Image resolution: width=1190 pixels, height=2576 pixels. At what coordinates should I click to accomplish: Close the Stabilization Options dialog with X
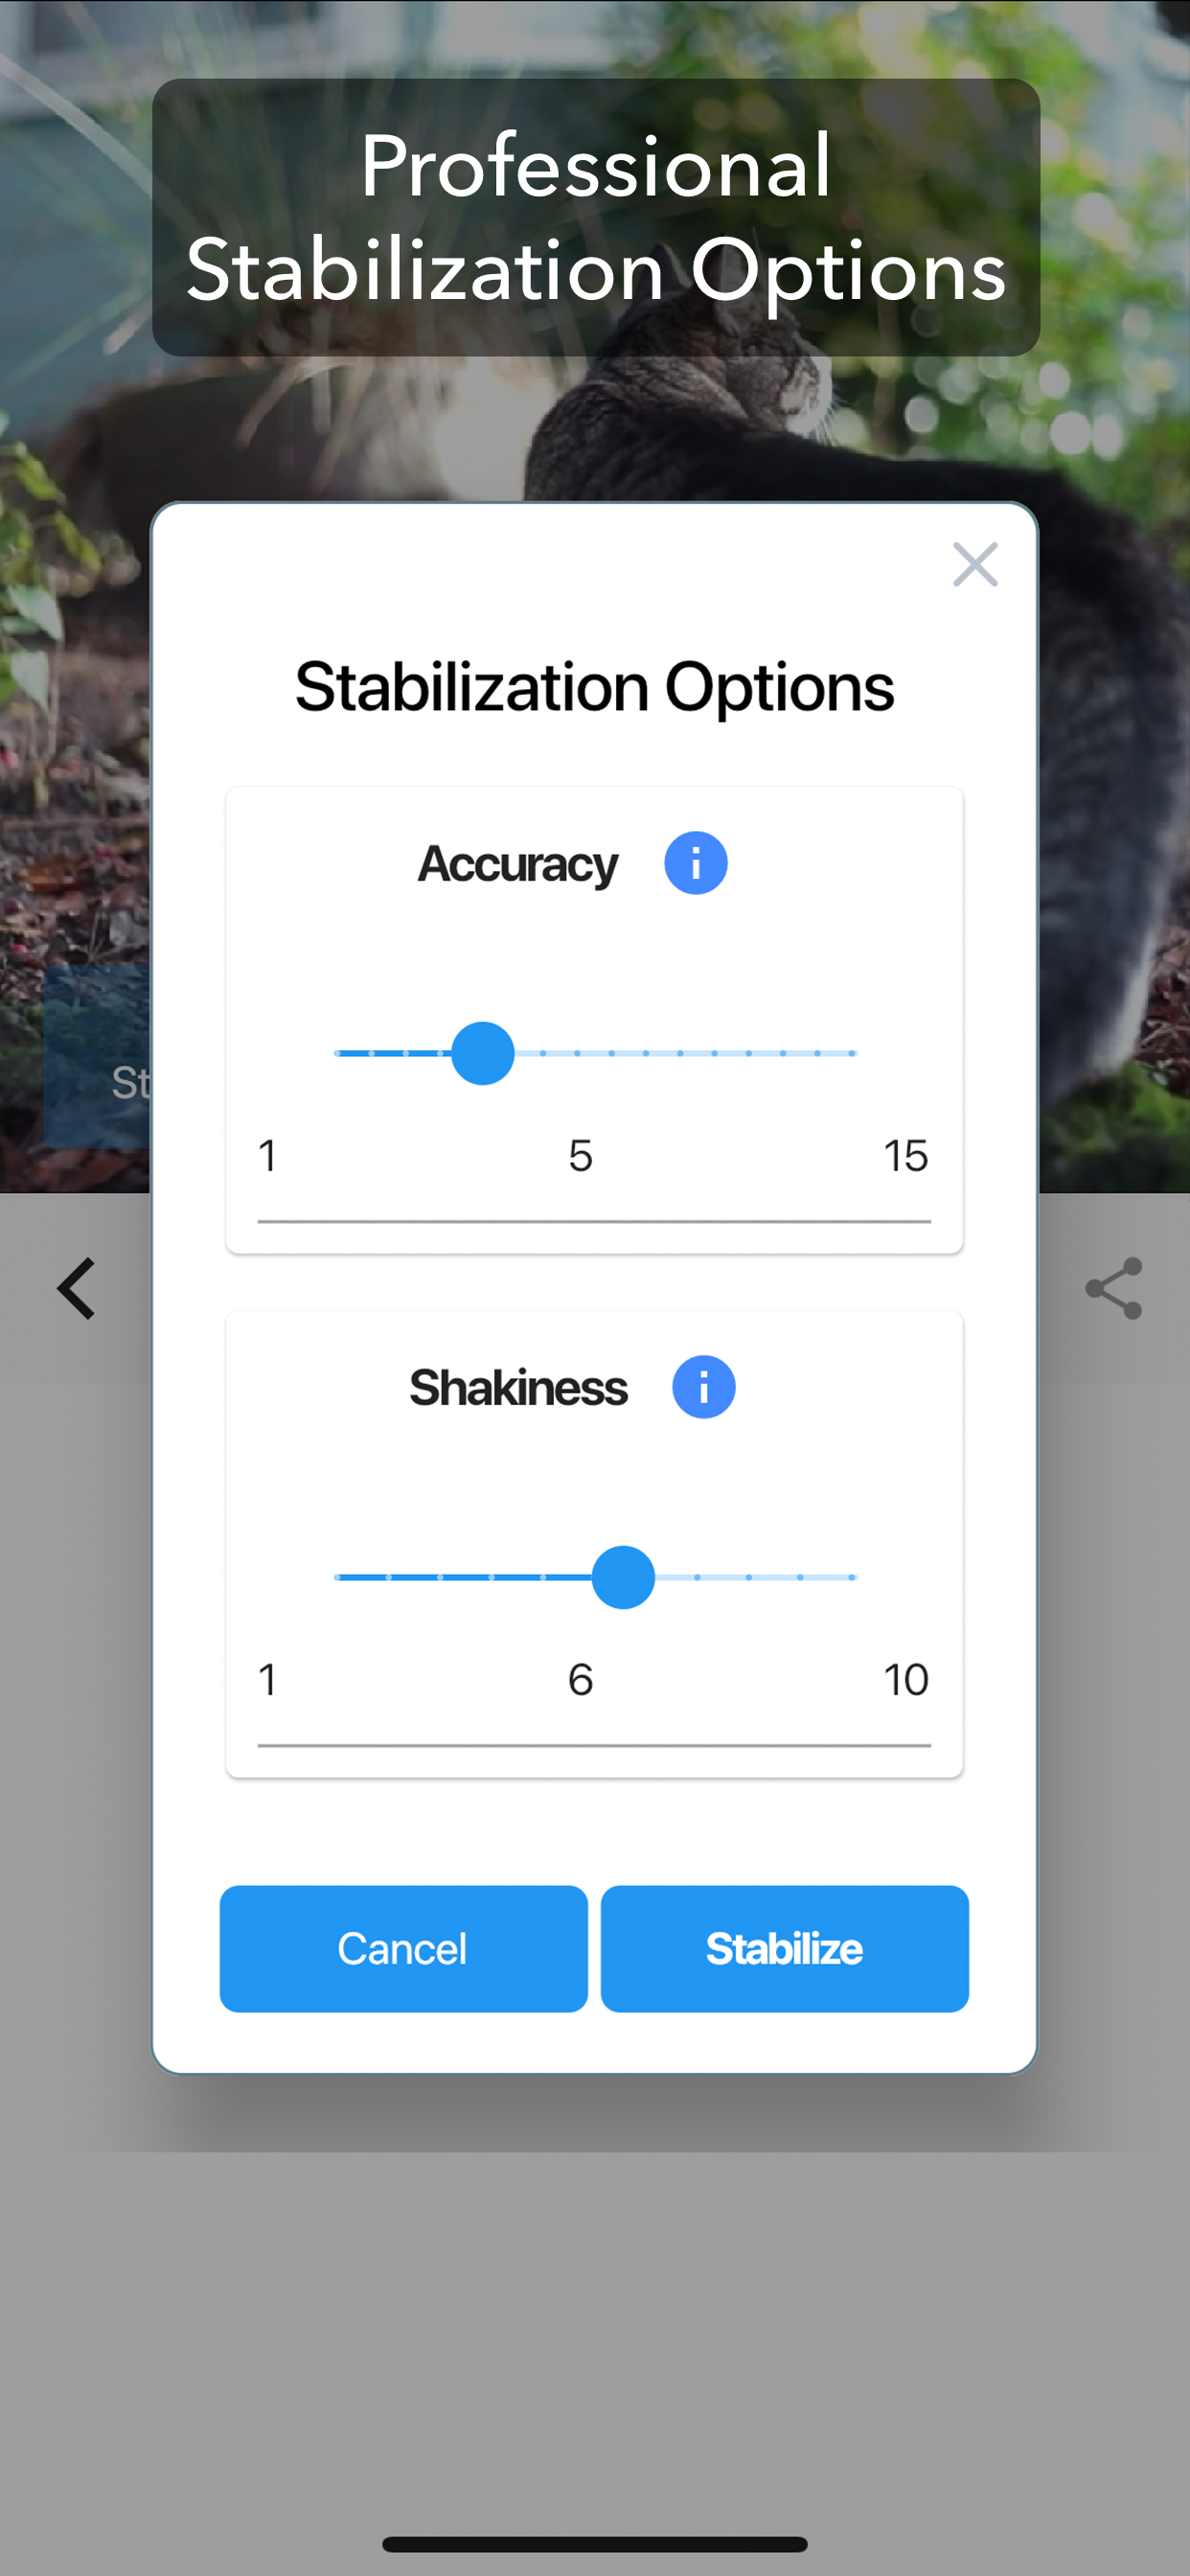click(975, 565)
